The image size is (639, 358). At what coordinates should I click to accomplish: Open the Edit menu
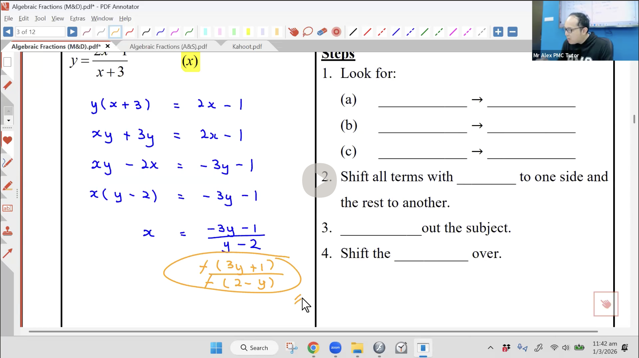coord(24,18)
